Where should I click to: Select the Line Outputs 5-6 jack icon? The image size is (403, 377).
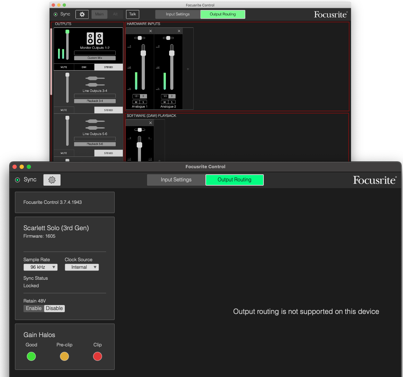[x=95, y=125]
